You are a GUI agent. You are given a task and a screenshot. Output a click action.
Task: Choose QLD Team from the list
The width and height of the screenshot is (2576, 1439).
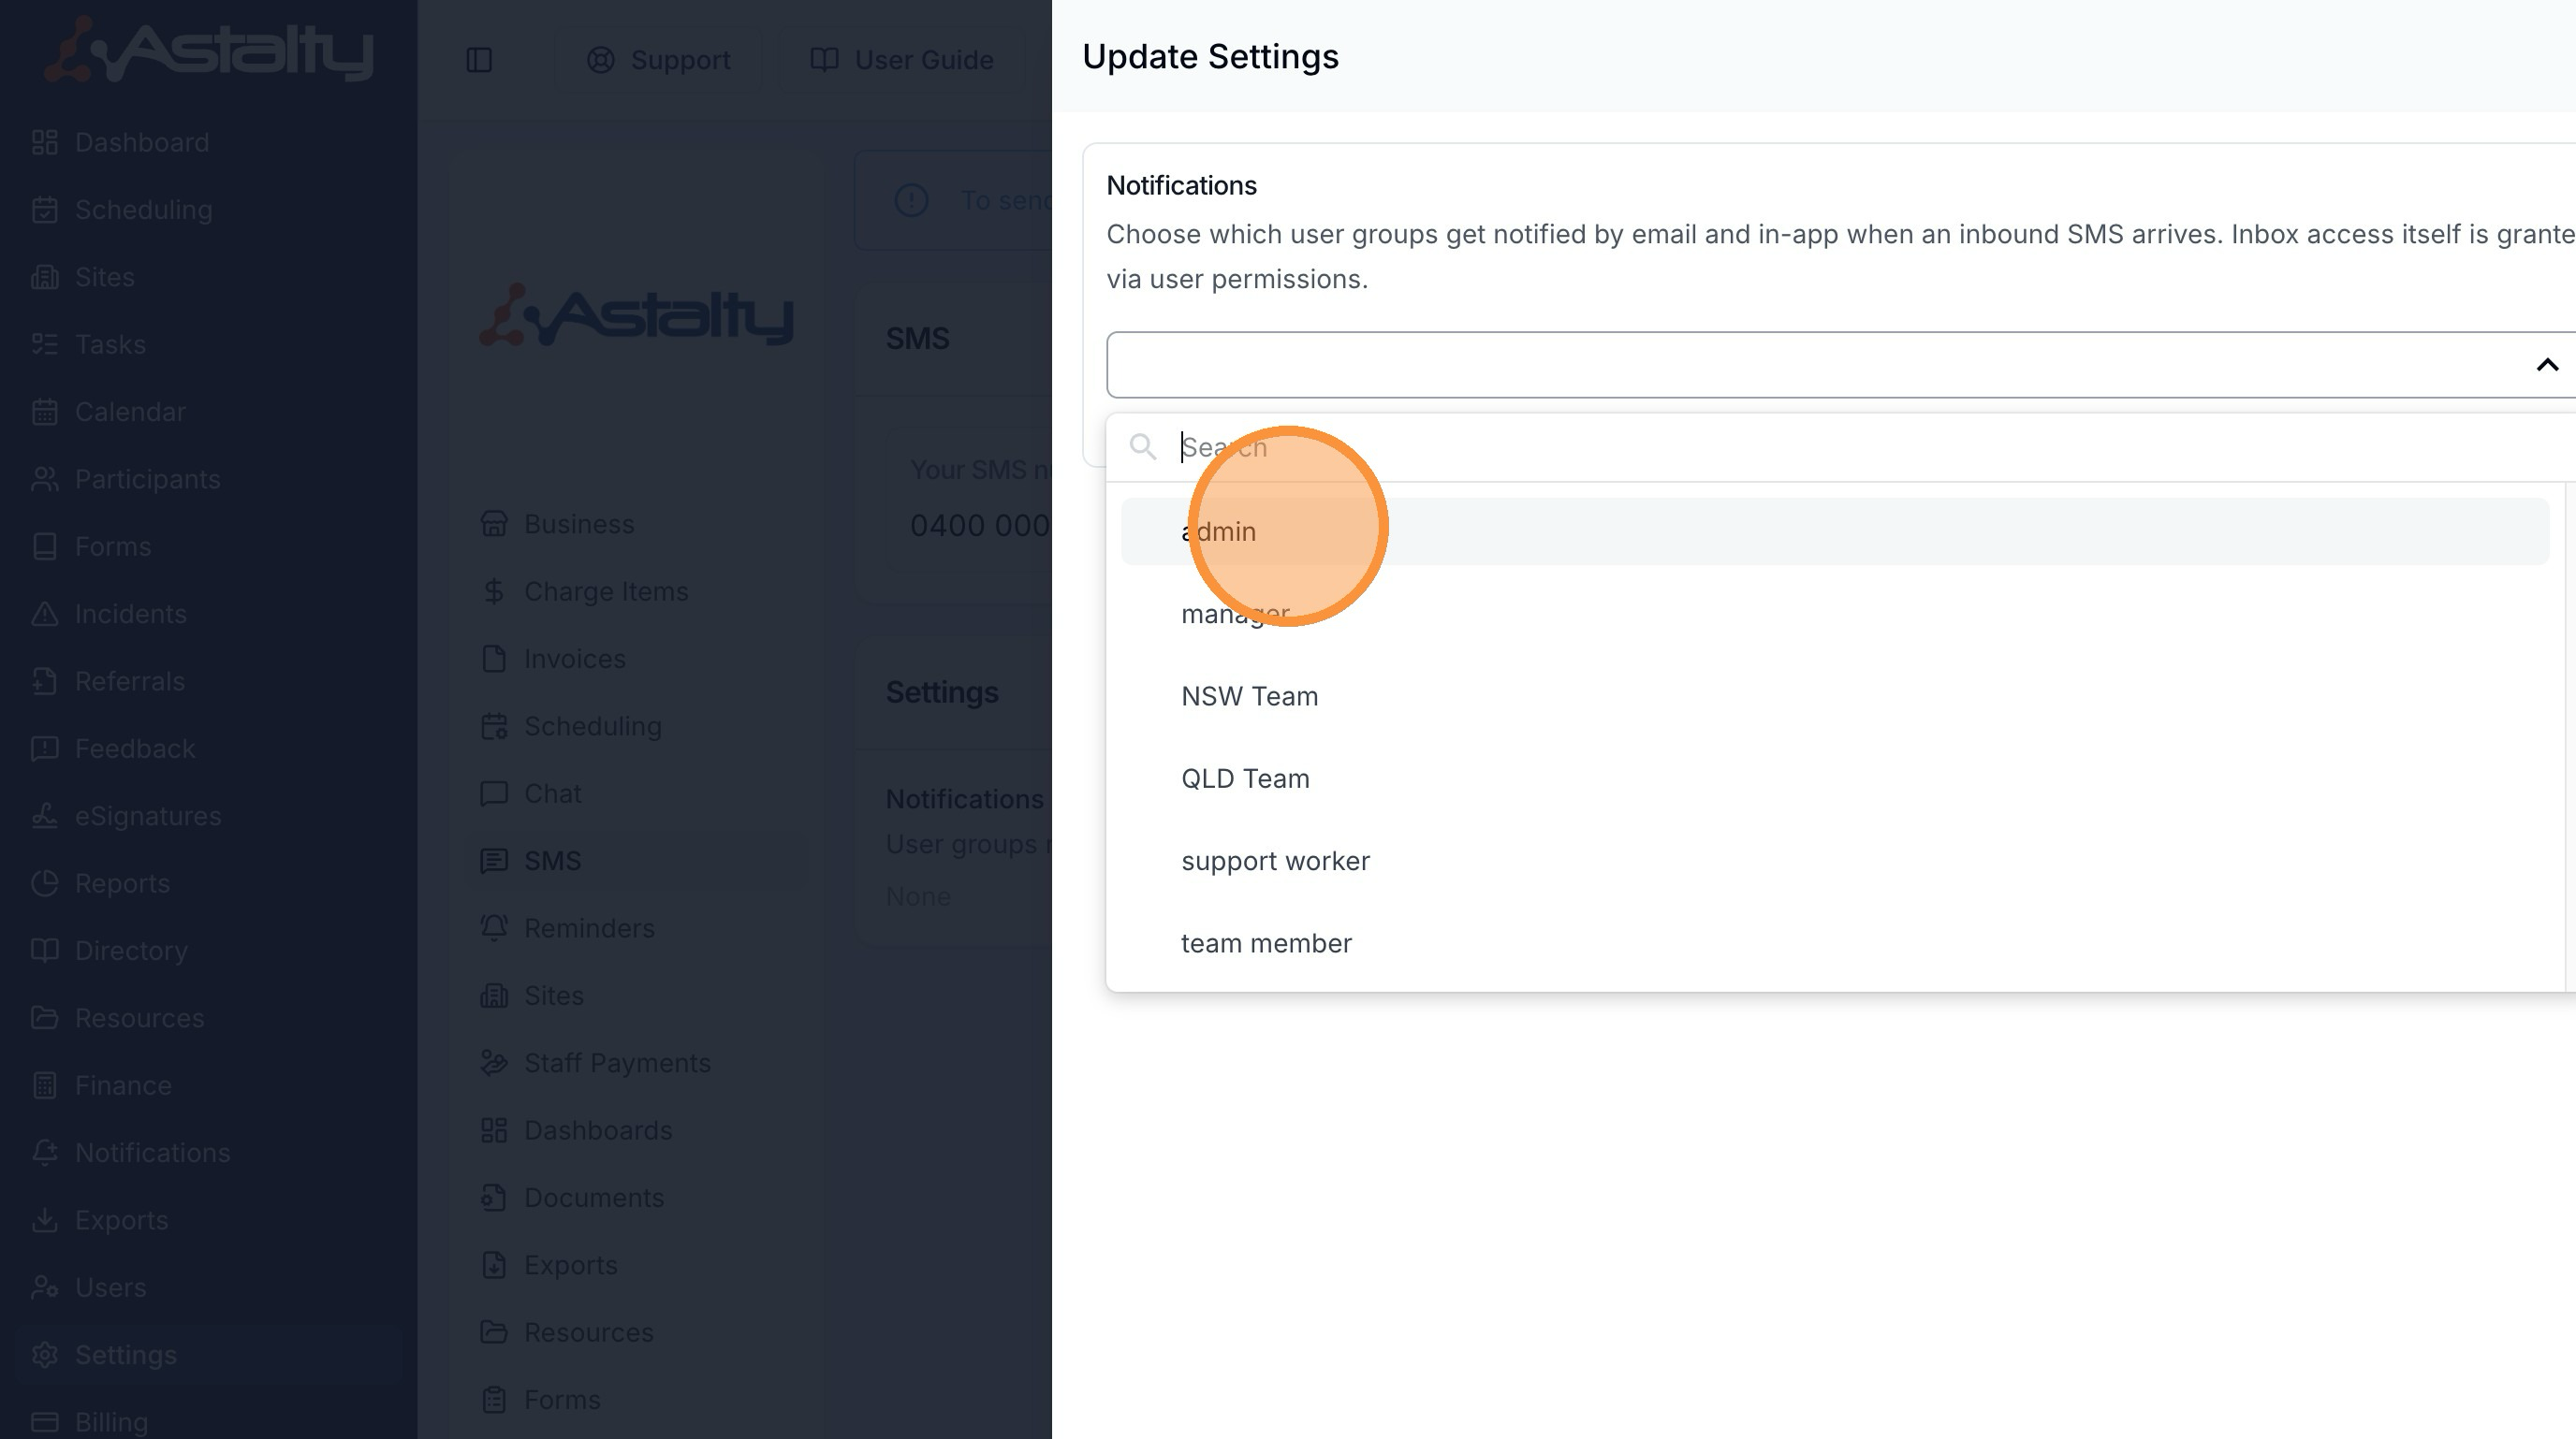click(x=1834, y=778)
